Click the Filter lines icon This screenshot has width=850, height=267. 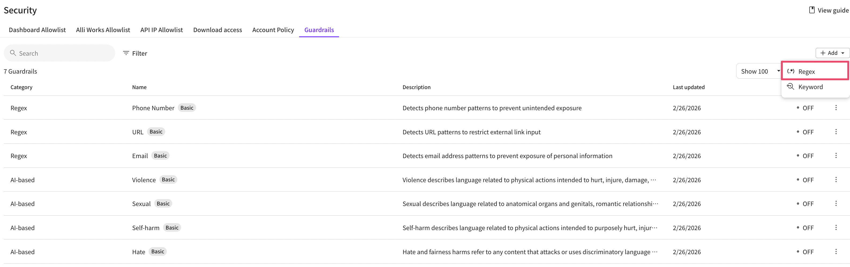(x=126, y=53)
